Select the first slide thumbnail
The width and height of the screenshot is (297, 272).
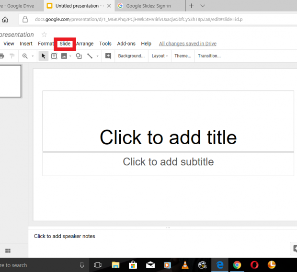(x=10, y=81)
